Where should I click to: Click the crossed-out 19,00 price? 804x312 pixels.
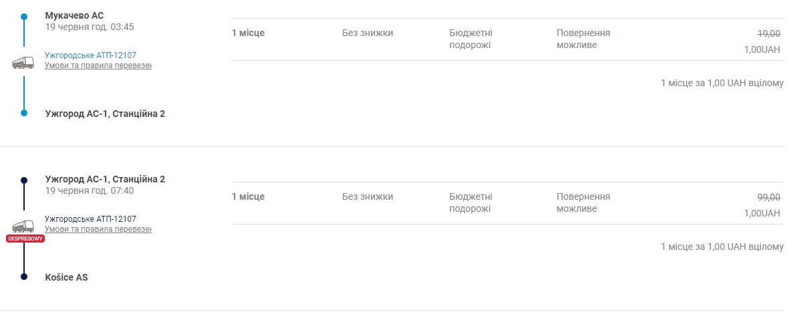(769, 33)
